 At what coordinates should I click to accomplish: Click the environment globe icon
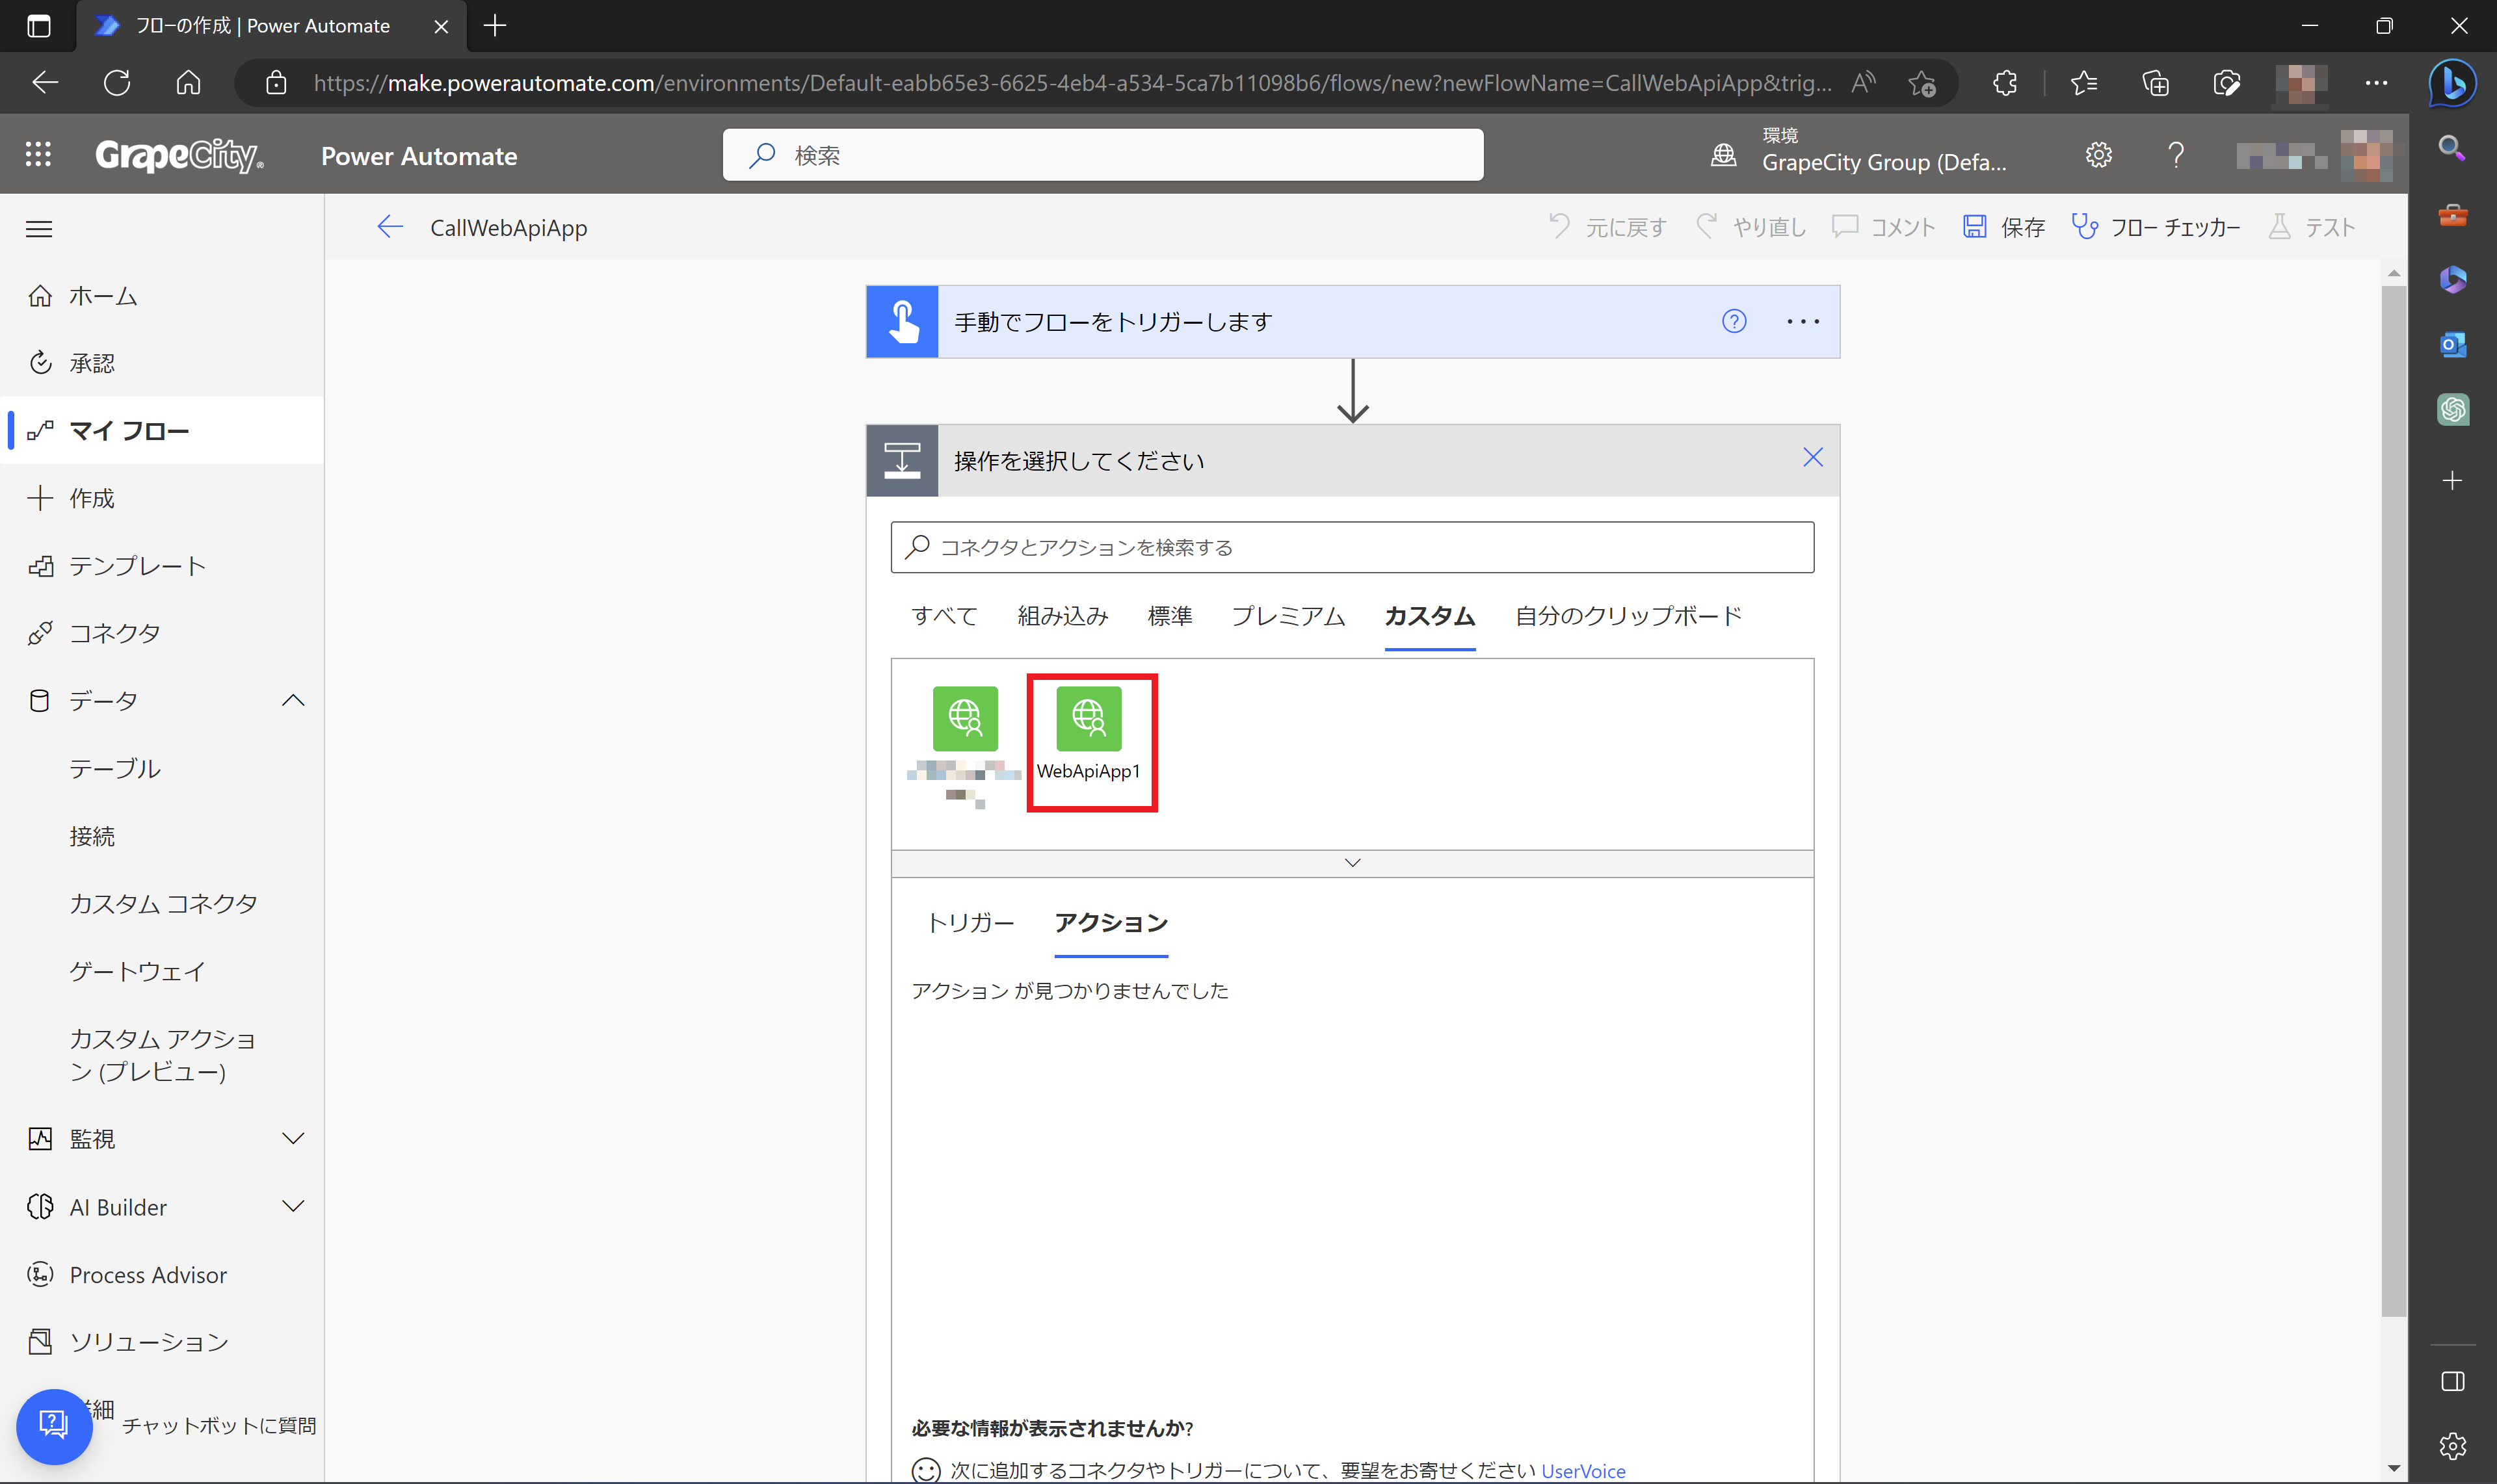[1724, 155]
